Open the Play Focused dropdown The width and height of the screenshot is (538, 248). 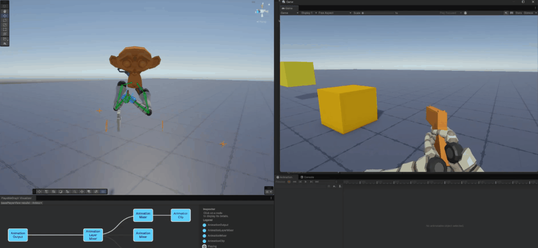coord(451,13)
